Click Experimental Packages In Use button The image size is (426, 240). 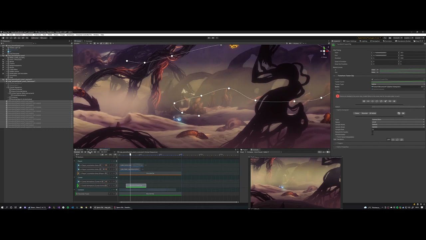tap(369, 38)
